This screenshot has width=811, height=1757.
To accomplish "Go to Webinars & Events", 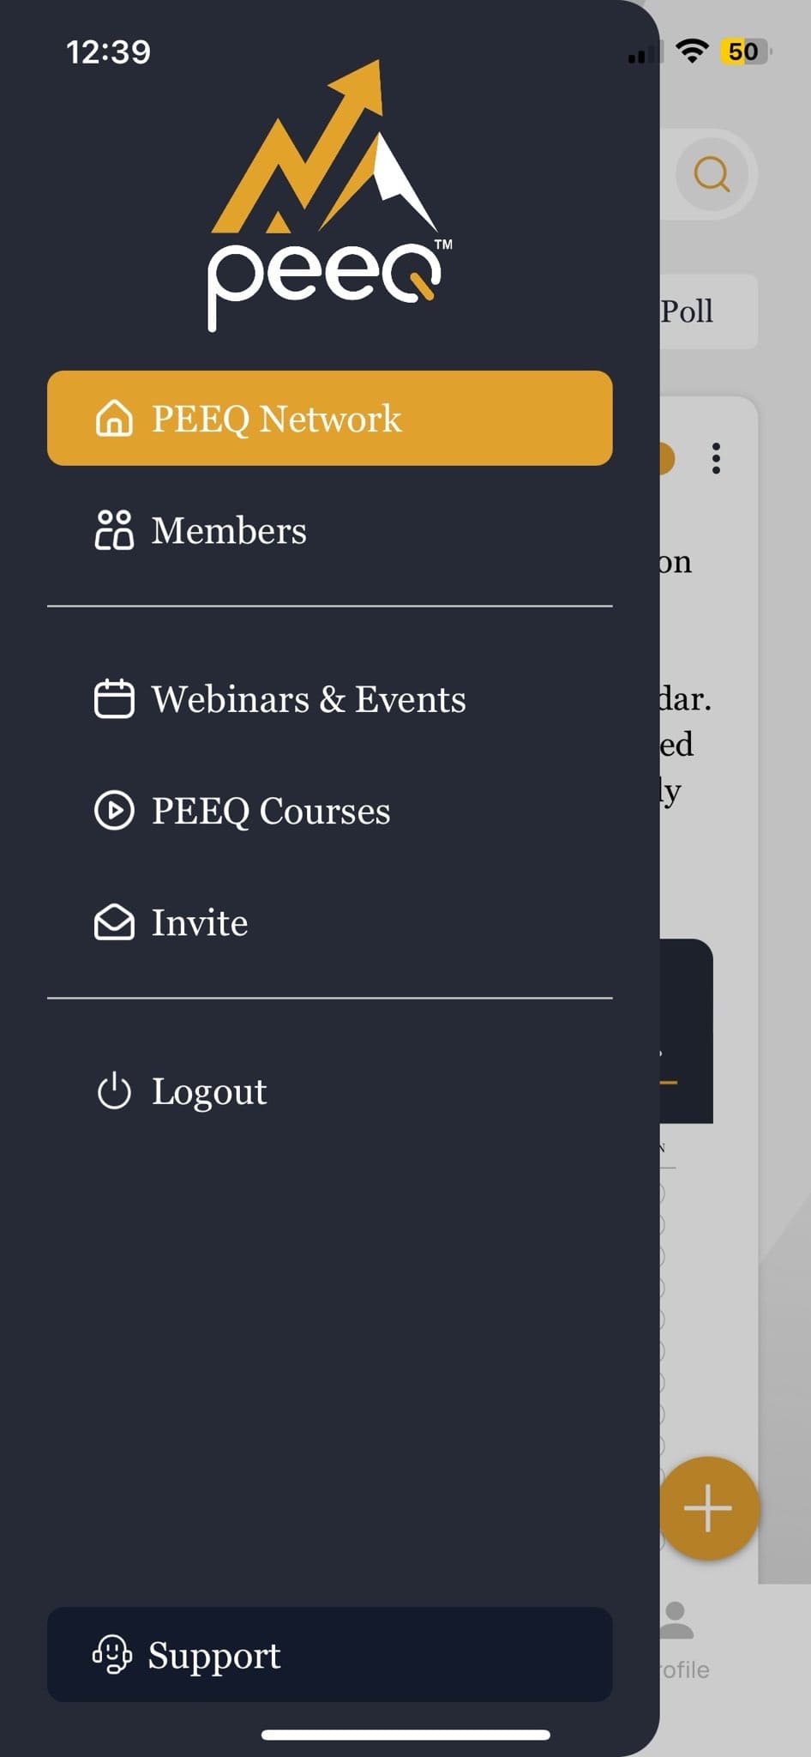I will click(309, 699).
